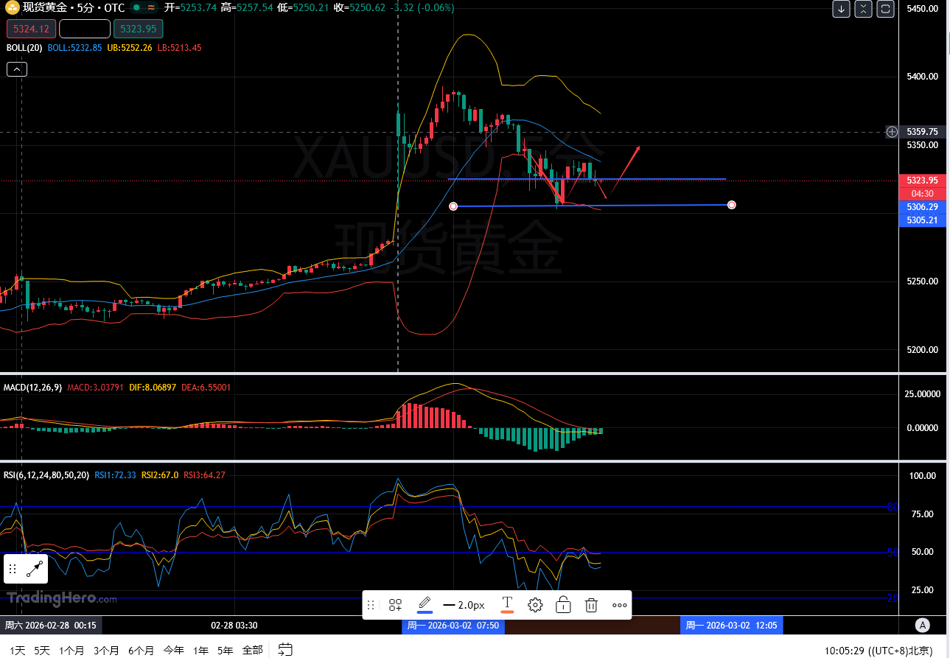Click the fullscreen square icon at top right

[x=886, y=9]
